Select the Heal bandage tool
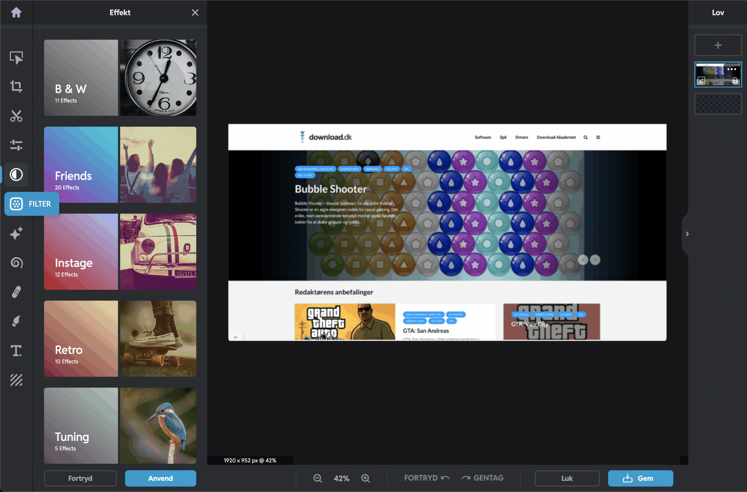Image resolution: width=747 pixels, height=492 pixels. click(16, 292)
